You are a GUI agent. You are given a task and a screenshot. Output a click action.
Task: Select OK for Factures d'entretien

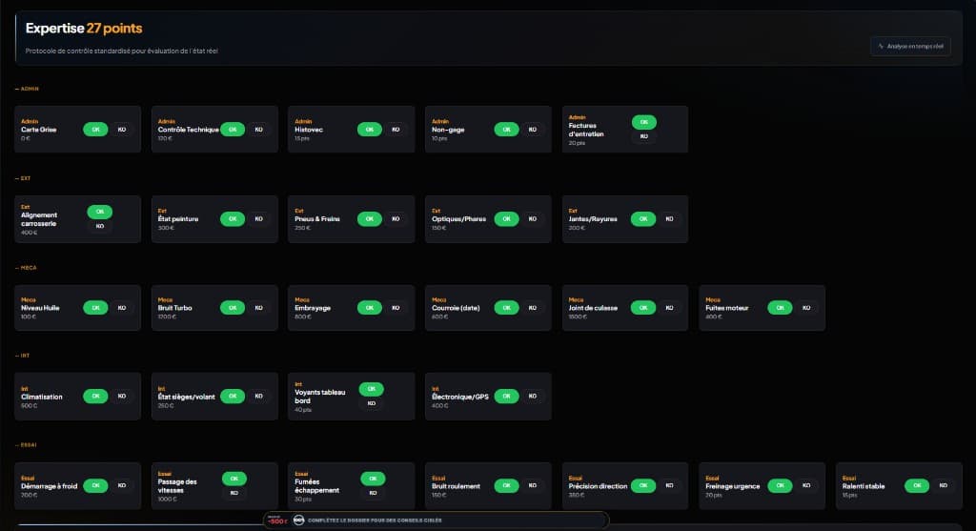(x=644, y=122)
